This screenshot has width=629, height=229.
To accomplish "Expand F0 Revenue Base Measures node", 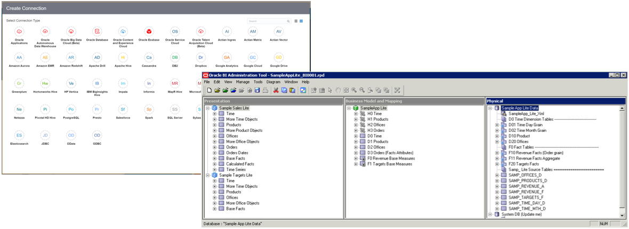I will (356, 159).
